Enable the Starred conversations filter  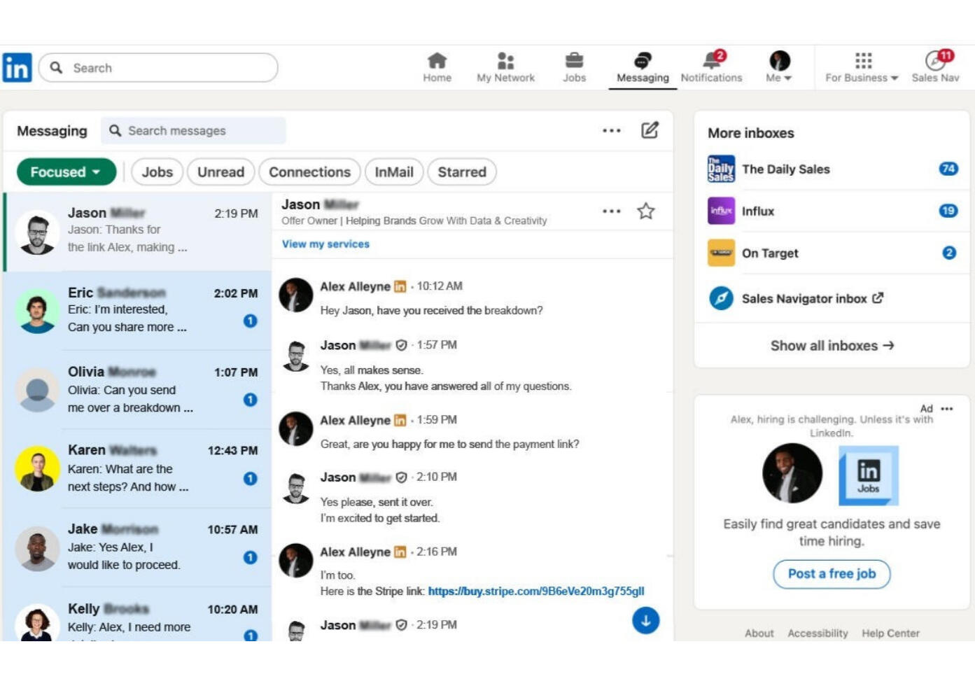[x=461, y=171]
